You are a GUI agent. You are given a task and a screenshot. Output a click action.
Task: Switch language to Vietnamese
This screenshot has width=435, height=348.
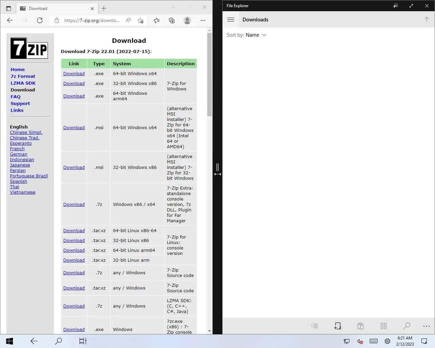[x=22, y=192]
